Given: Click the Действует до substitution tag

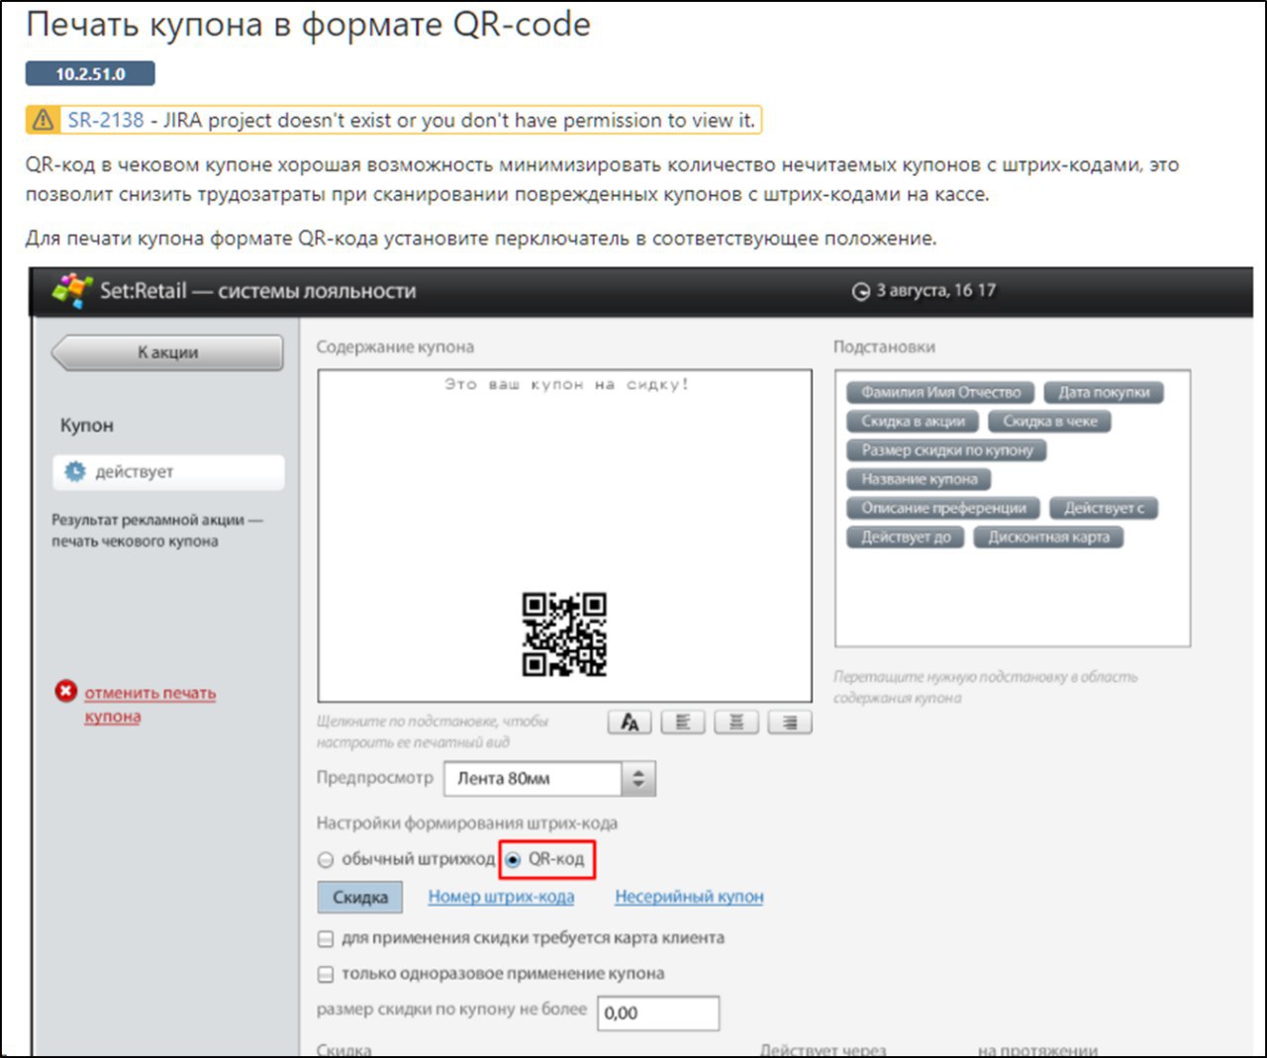Looking at the screenshot, I should coord(906,537).
